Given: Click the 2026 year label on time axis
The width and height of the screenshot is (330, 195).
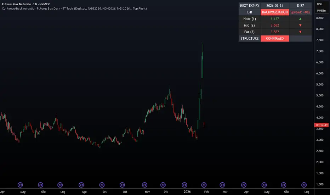Looking at the screenshot, I should (x=187, y=191).
